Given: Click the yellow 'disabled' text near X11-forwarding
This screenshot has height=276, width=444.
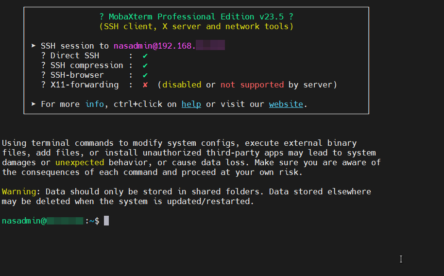Looking at the screenshot, I should point(181,85).
